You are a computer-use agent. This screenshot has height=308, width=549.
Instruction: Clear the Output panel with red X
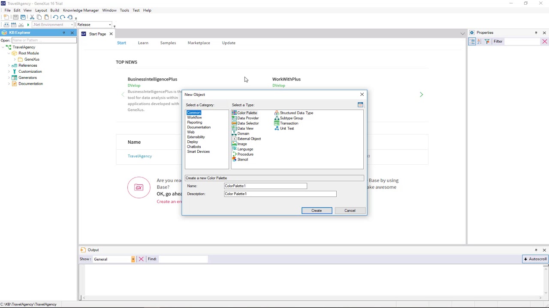click(141, 259)
